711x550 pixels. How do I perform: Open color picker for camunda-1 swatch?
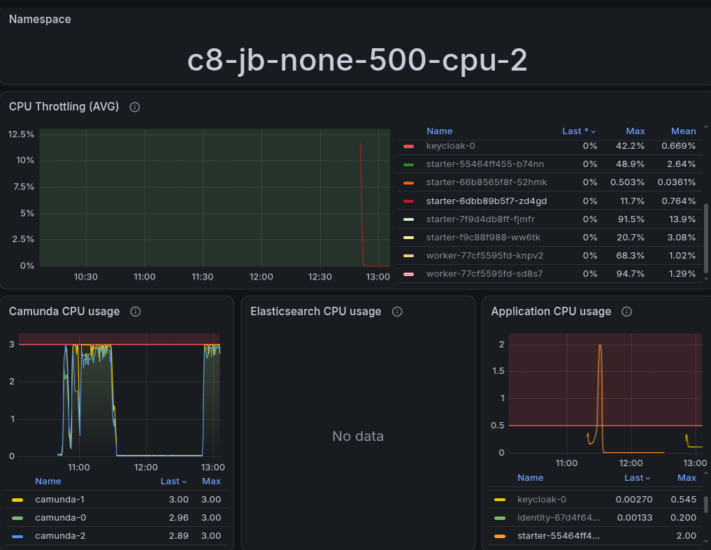[17, 500]
